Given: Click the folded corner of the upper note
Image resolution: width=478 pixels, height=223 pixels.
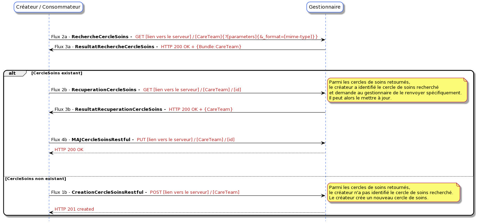Looking at the screenshot, I should pyautogui.click(x=465, y=80).
